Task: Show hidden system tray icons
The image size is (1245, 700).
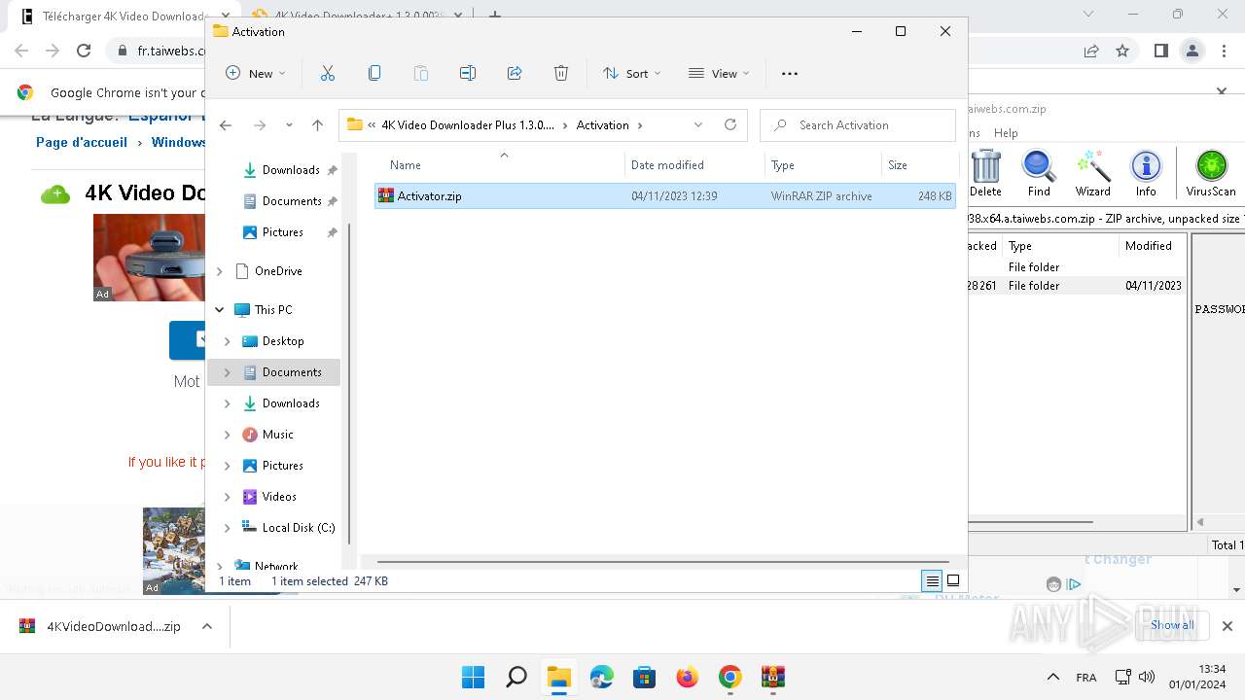Action: tap(1052, 677)
